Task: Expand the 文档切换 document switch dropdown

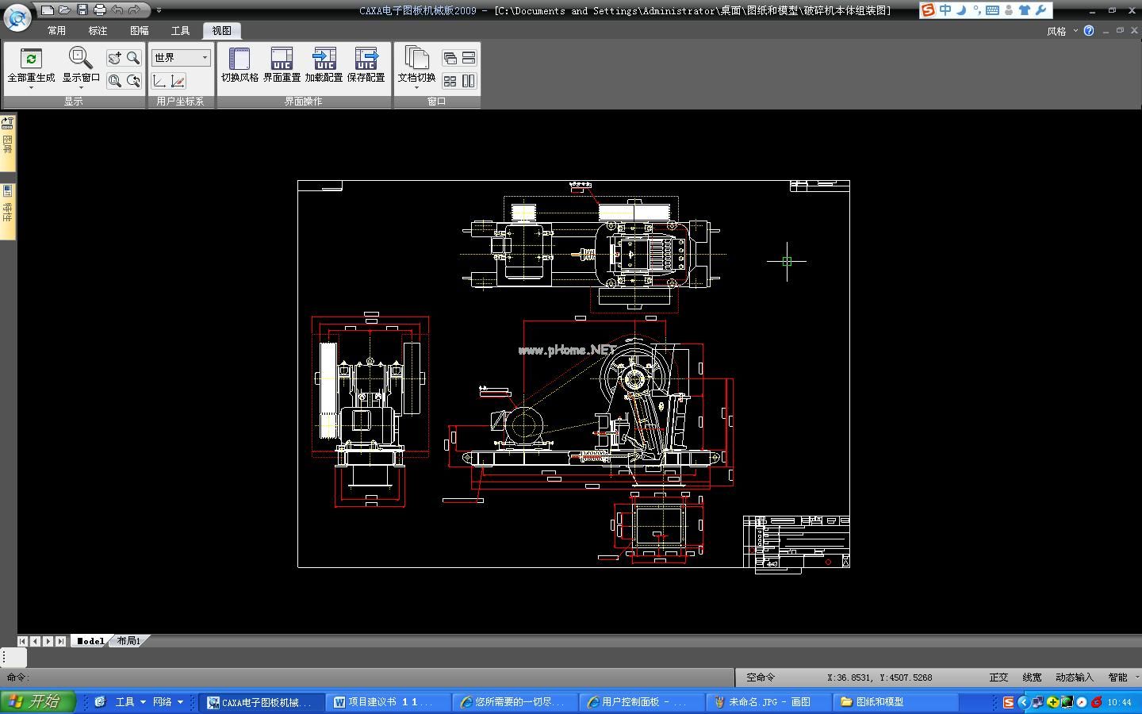Action: coord(416,86)
